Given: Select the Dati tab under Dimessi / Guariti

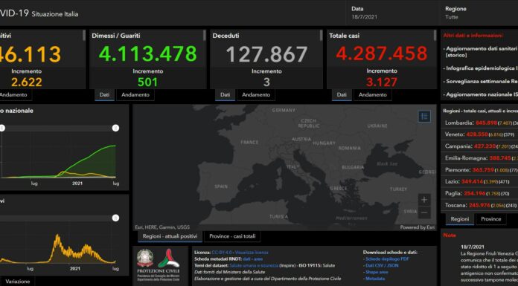Looking at the screenshot, I should (x=104, y=94).
